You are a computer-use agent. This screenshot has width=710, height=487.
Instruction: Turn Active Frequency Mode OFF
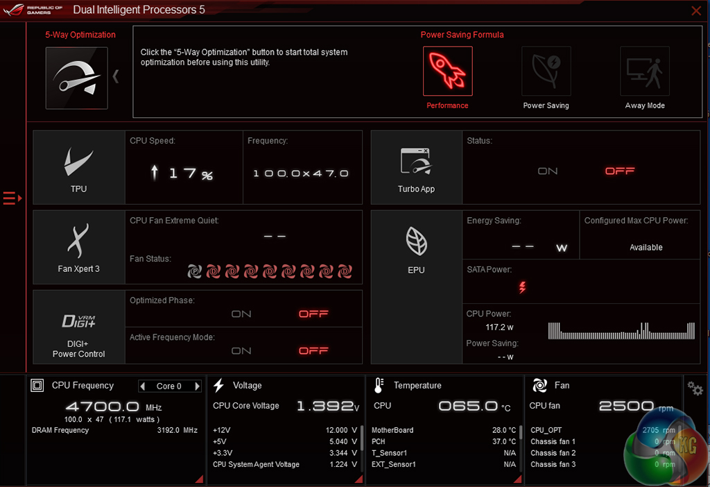coord(313,351)
